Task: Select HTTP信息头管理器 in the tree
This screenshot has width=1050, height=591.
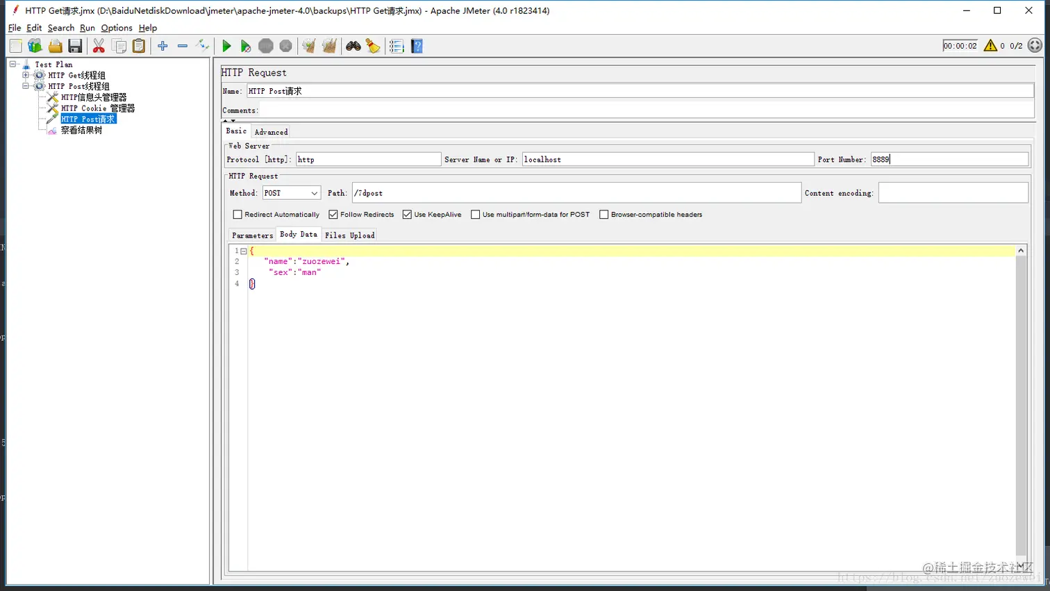Action: (x=94, y=97)
